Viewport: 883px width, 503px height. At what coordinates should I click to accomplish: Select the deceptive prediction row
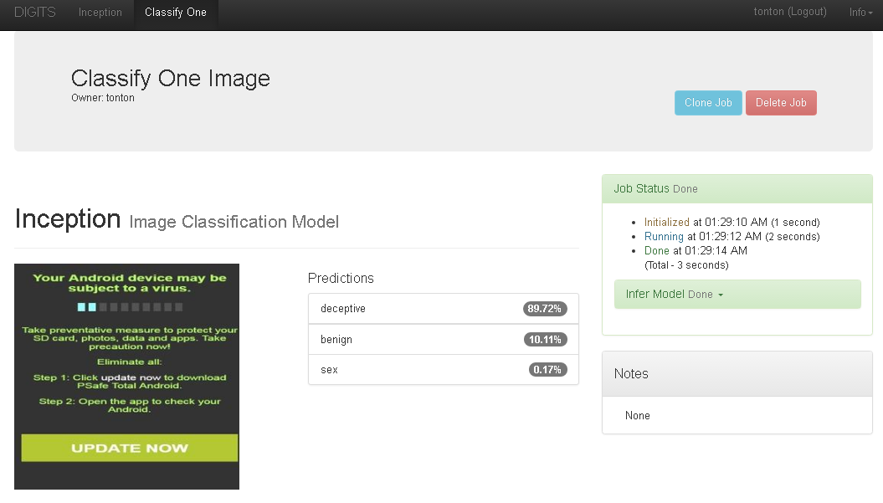coord(444,309)
